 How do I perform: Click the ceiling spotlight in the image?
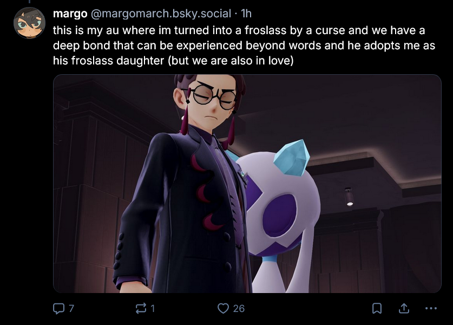[349, 197]
